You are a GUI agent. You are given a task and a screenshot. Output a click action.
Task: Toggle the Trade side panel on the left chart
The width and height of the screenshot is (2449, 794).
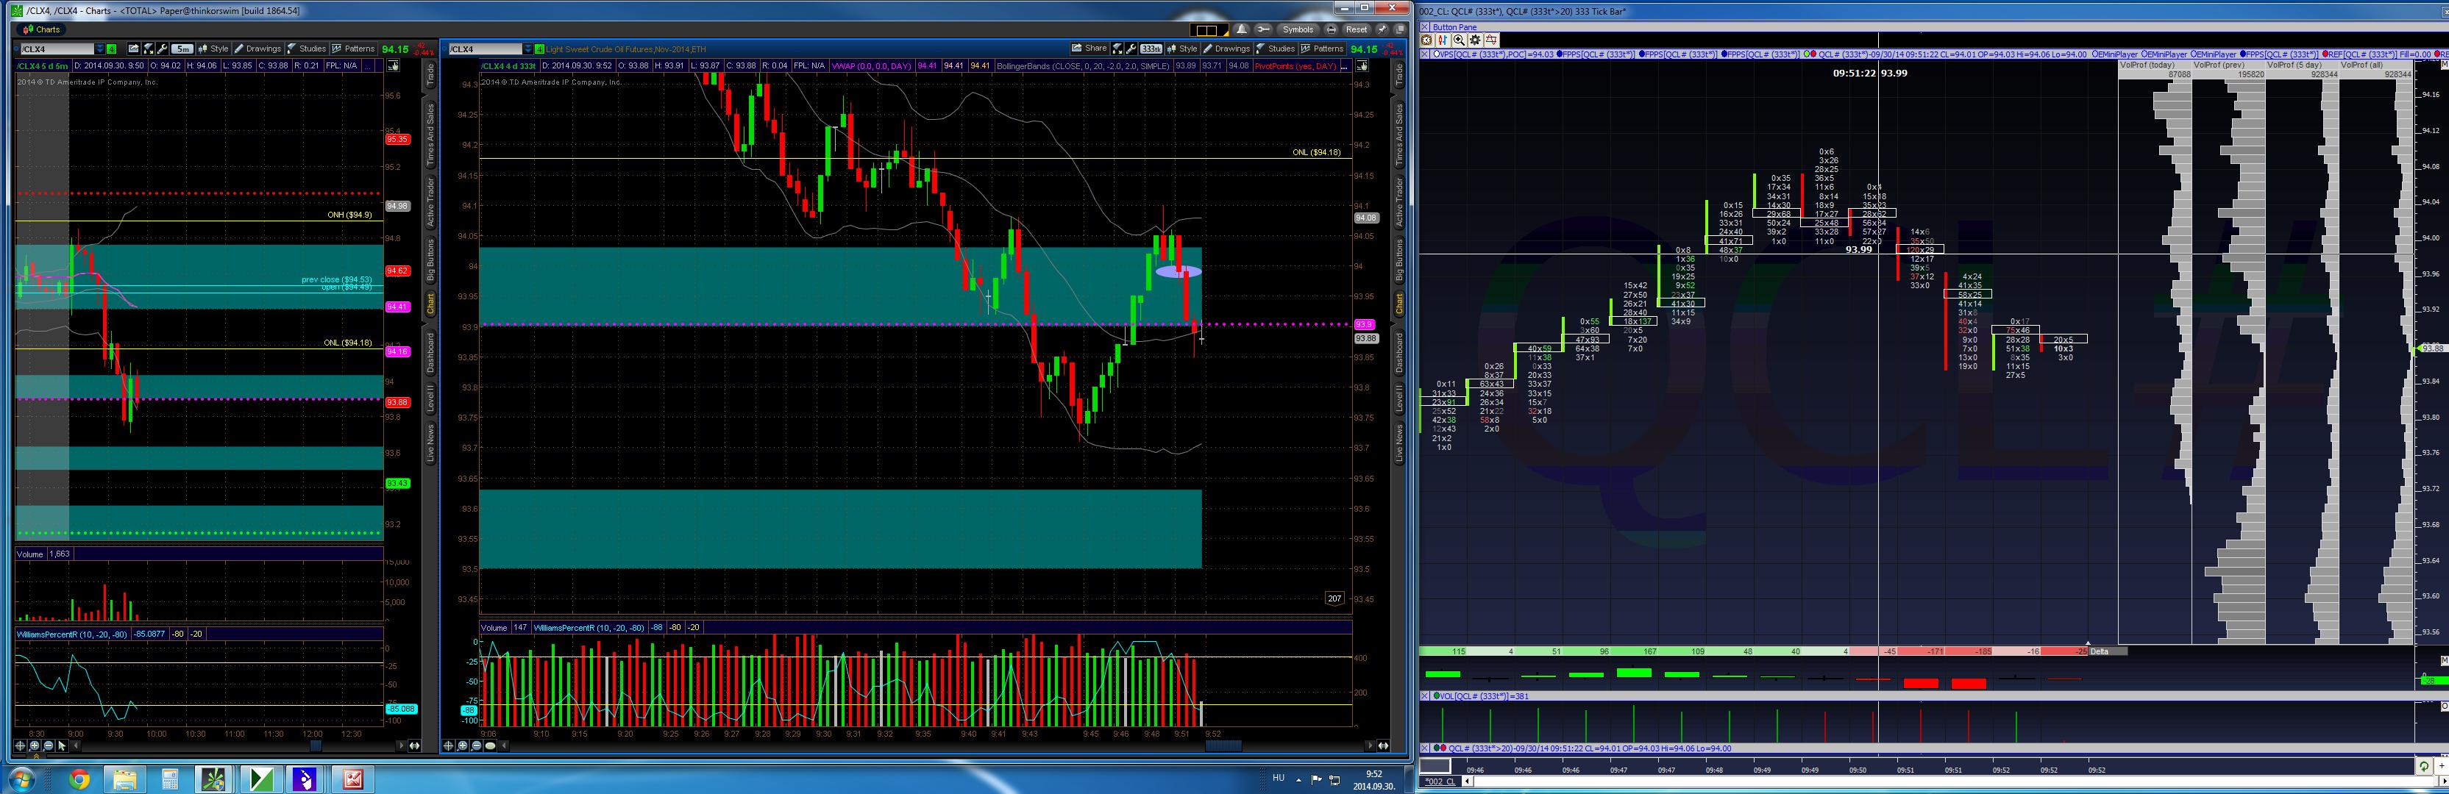pos(430,75)
